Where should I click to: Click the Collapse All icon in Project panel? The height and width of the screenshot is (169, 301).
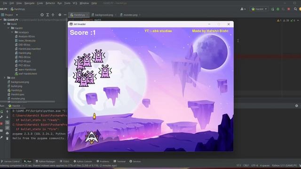(x=53, y=15)
